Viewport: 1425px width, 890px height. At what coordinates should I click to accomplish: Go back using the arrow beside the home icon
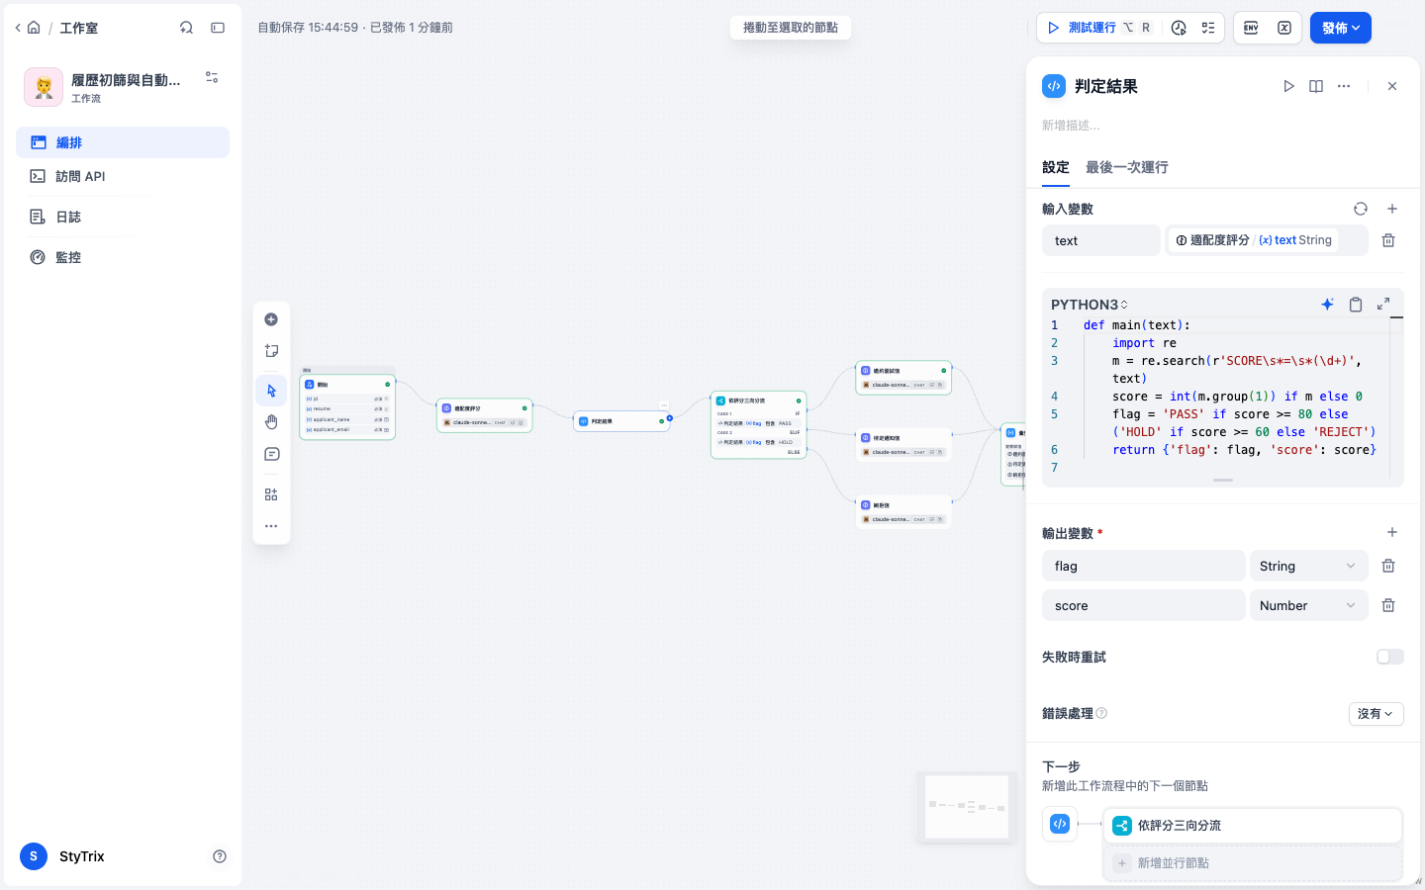(x=18, y=28)
